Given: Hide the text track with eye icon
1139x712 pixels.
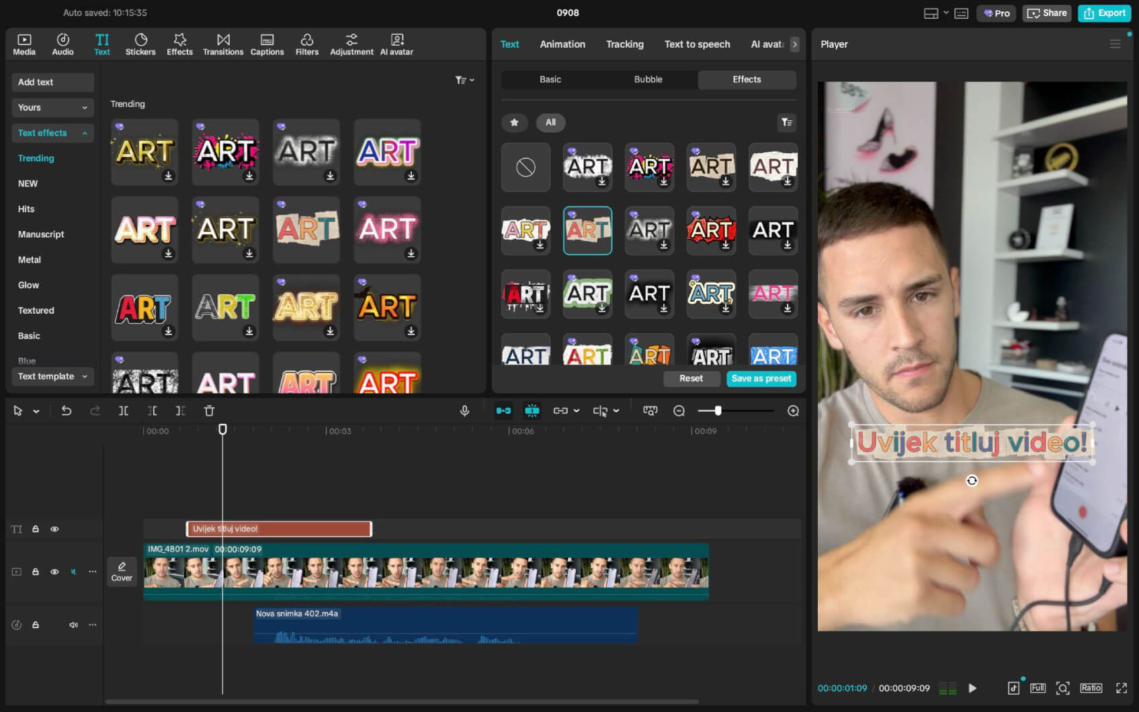Looking at the screenshot, I should (54, 529).
